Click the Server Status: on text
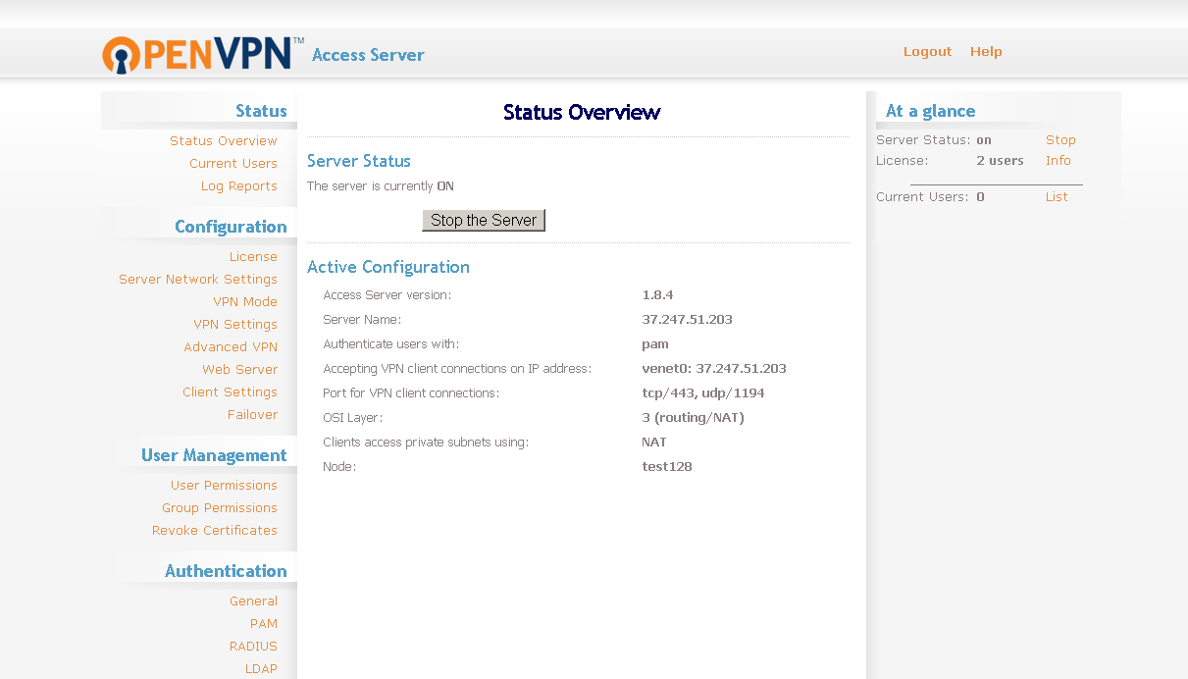 point(934,140)
